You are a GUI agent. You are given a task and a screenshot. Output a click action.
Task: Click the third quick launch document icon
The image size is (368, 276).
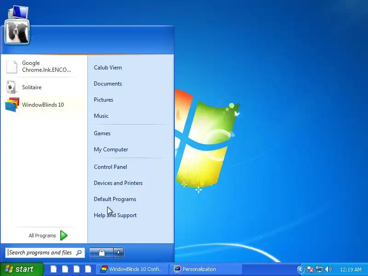click(x=77, y=269)
